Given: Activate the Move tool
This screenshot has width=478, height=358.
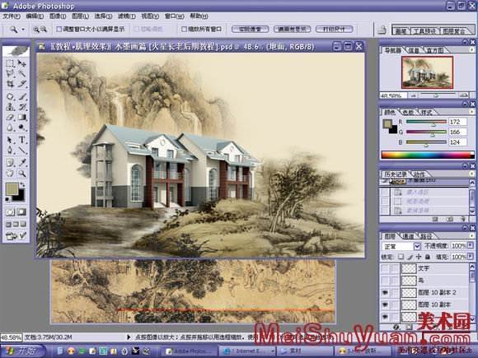Looking at the screenshot, I should tap(22, 63).
